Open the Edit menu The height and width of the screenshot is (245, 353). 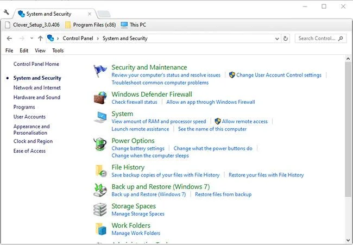coord(24,51)
